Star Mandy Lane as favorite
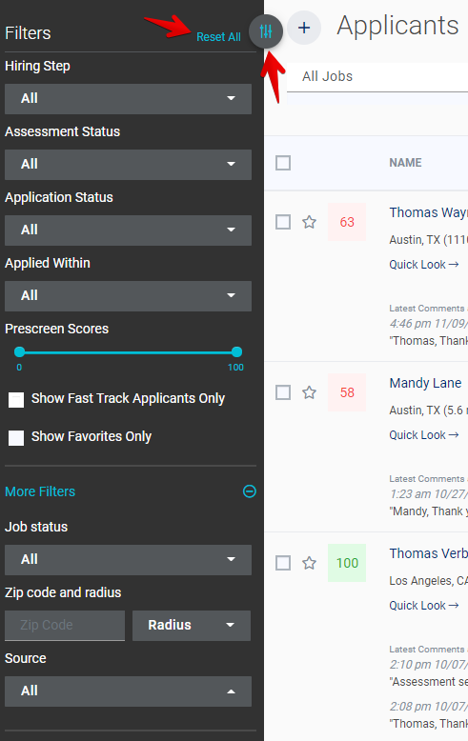Viewport: 468px width, 741px height. tap(309, 392)
